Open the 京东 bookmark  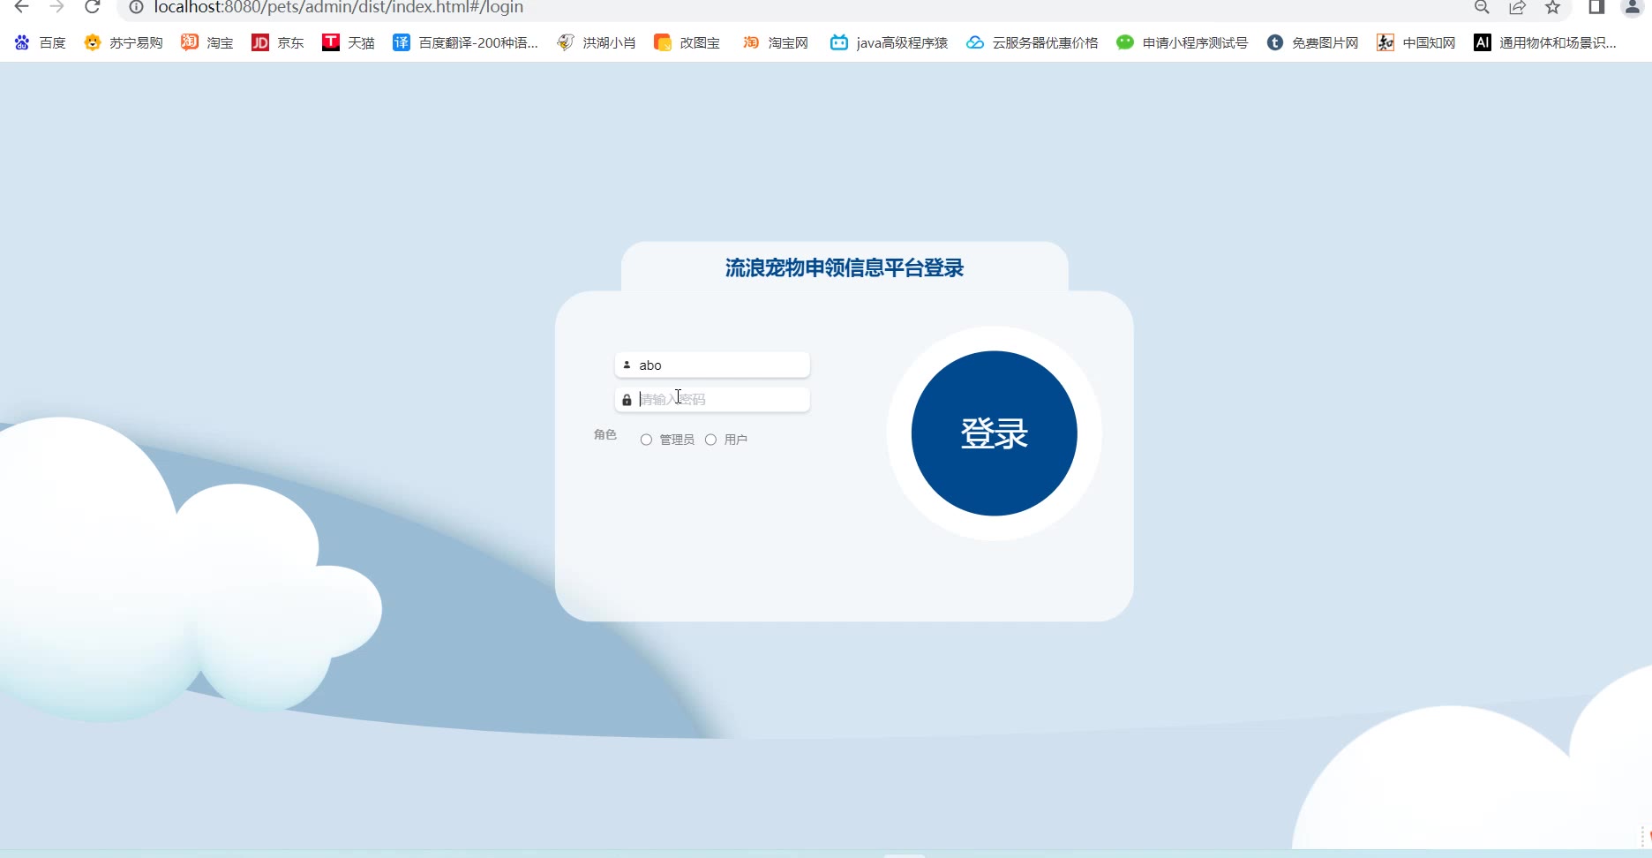tap(278, 42)
